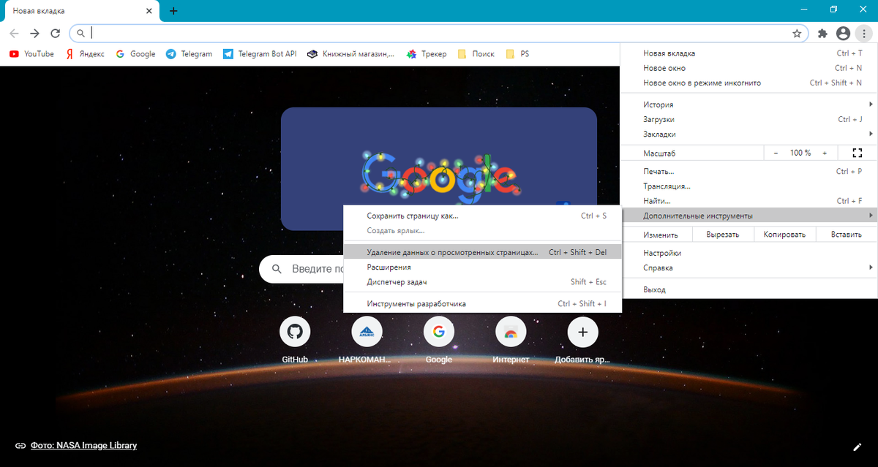Open a new tab with the plus button
Viewport: 878px width, 467px height.
173,11
